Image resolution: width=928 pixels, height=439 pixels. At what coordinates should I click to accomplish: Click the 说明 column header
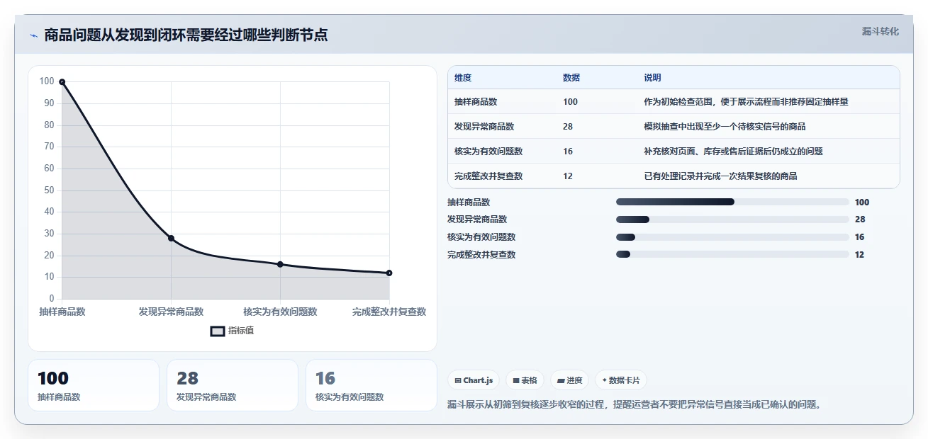point(652,78)
